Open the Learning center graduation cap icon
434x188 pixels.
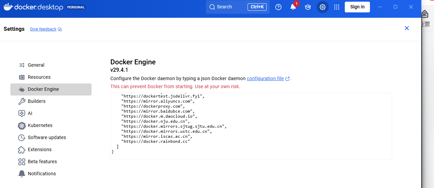pyautogui.click(x=308, y=7)
